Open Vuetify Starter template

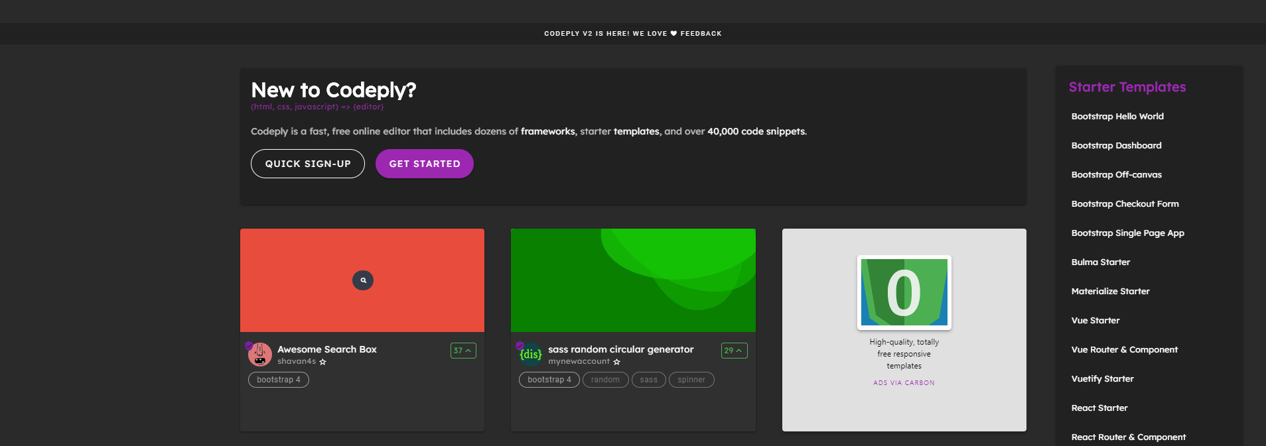click(x=1102, y=378)
